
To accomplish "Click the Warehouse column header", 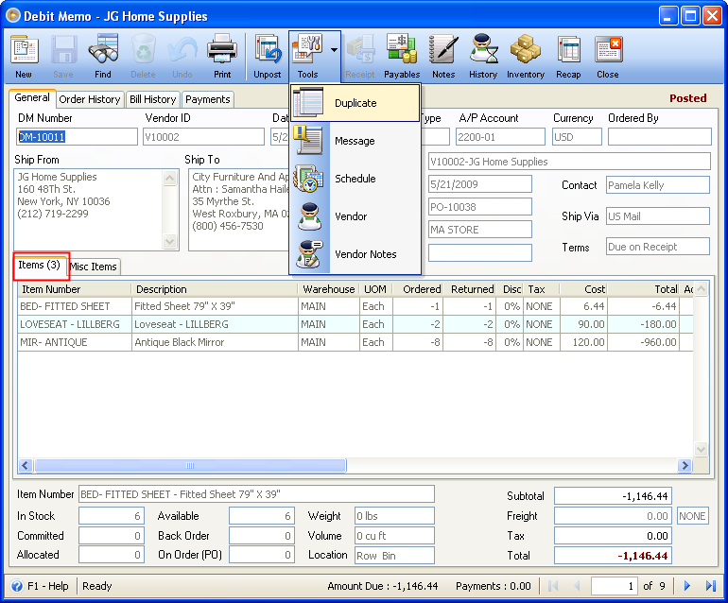I will pos(329,289).
